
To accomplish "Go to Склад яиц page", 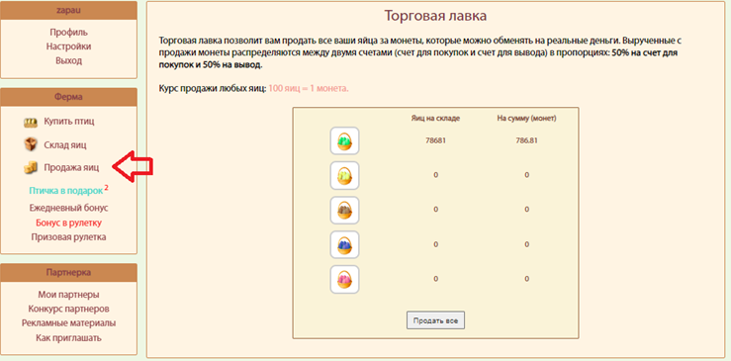I will click(x=65, y=145).
